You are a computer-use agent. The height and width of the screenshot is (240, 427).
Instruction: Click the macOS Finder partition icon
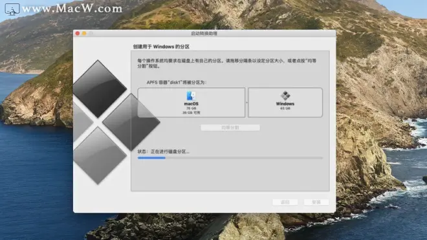(x=191, y=96)
